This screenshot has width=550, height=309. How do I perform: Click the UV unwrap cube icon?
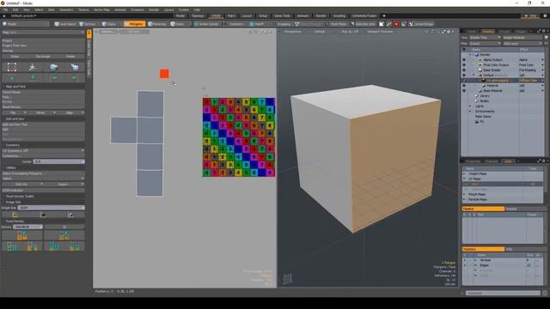(53, 67)
